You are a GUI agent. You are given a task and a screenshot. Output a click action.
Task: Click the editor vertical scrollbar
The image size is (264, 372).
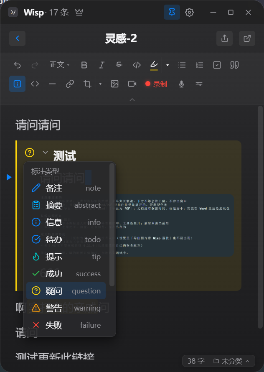[260, 217]
